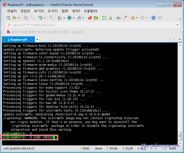The height and width of the screenshot is (153, 184).
Task: Toggle full screen green arrows icon
Action: (x=104, y=18)
